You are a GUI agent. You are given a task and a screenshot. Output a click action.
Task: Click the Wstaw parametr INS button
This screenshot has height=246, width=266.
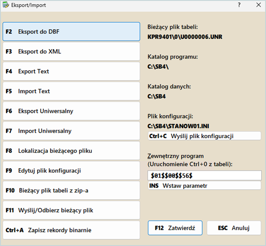(x=204, y=186)
